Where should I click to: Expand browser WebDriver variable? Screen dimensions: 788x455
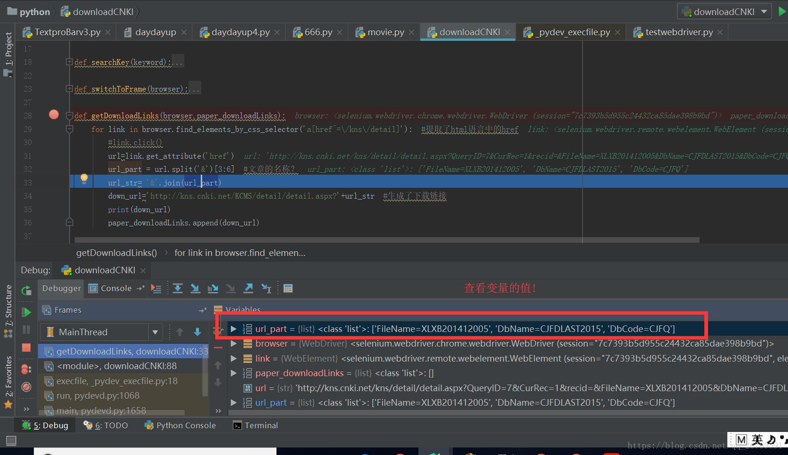(233, 344)
